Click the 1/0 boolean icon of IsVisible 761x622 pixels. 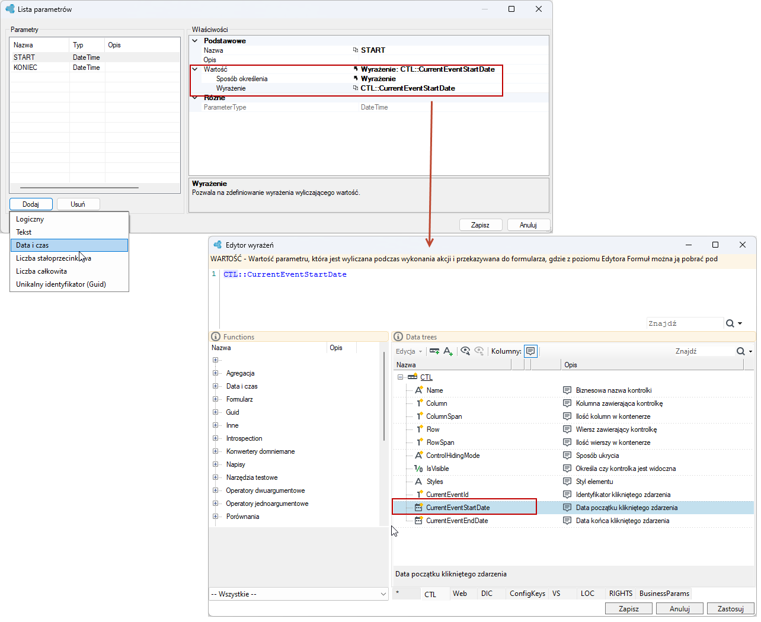tap(418, 469)
